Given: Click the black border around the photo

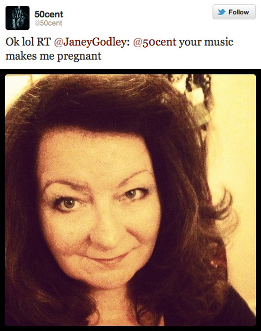Looking at the screenshot, I should (130, 72).
